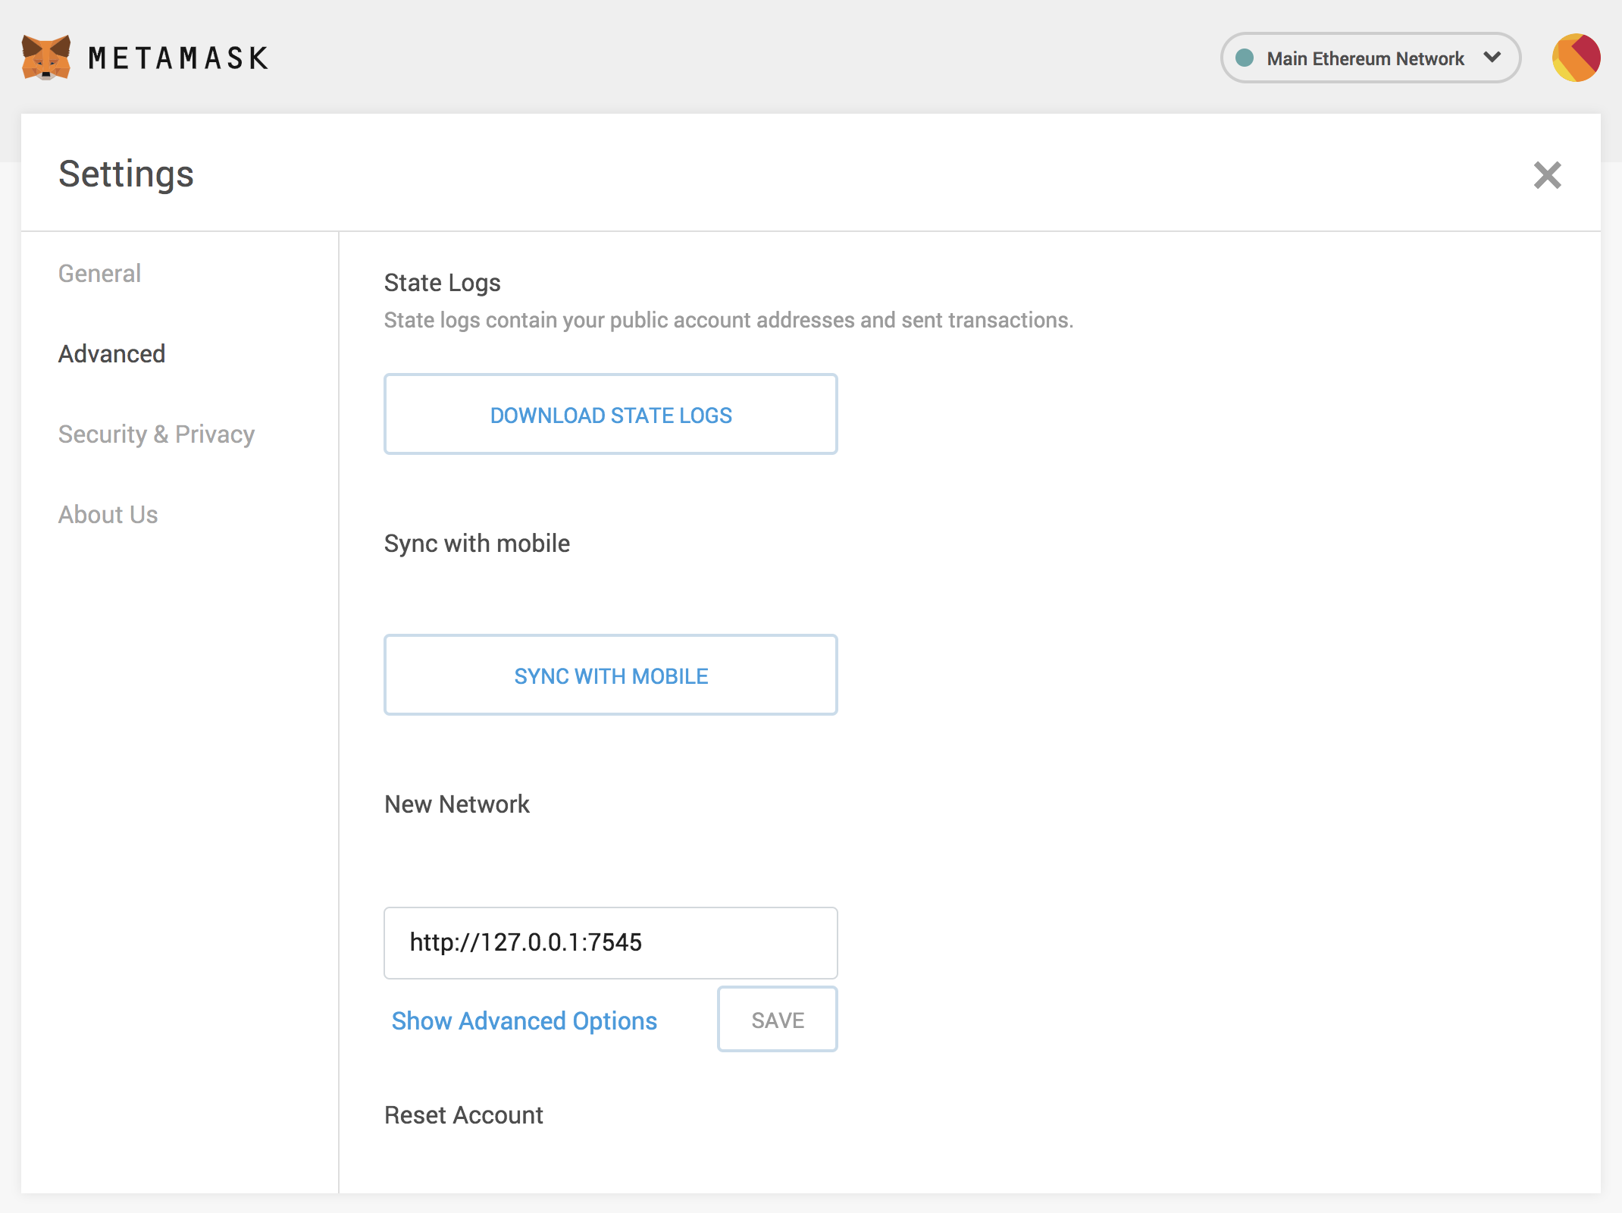The height and width of the screenshot is (1213, 1622).
Task: Open the Security & Privacy tab
Action: coord(156,434)
